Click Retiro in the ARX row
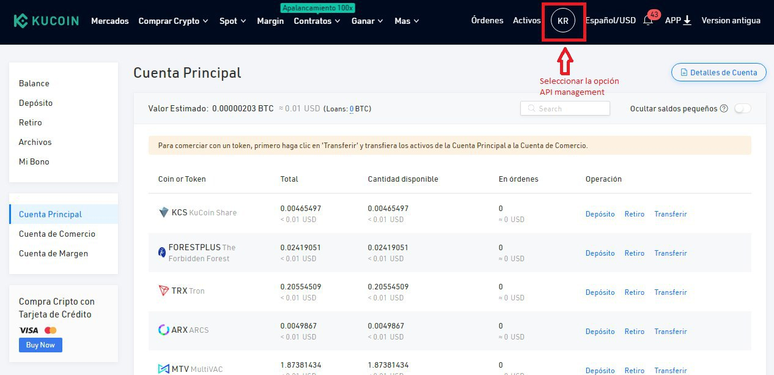This screenshot has height=375, width=774. [634, 332]
